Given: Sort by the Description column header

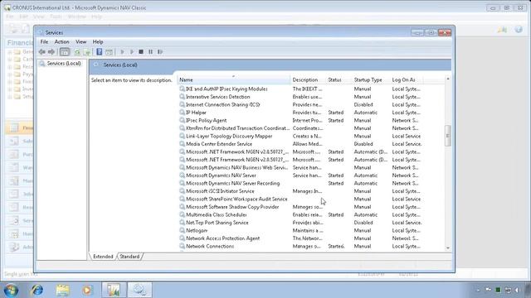Looking at the screenshot, I should [x=308, y=79].
